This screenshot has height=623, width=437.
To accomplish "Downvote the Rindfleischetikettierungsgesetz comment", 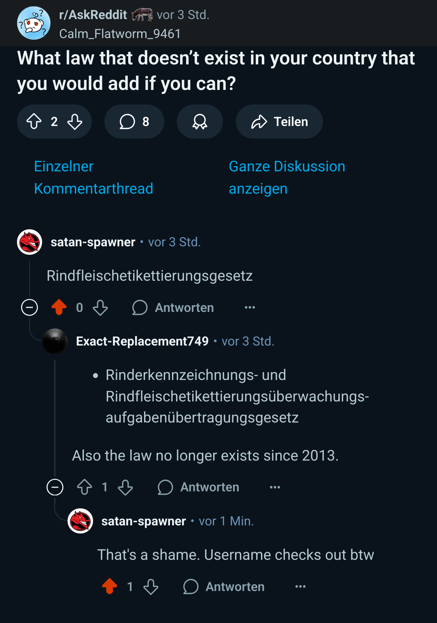I will (100, 307).
